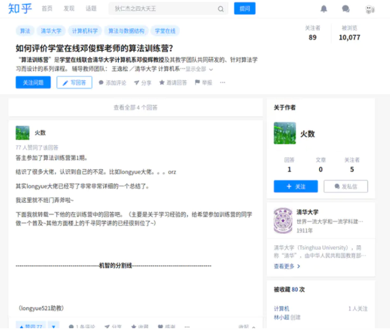Select the 算法 topic tag
Screen dimensions: 390x330
25,31
